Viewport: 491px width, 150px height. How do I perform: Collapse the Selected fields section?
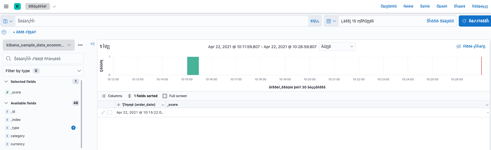click(6, 81)
